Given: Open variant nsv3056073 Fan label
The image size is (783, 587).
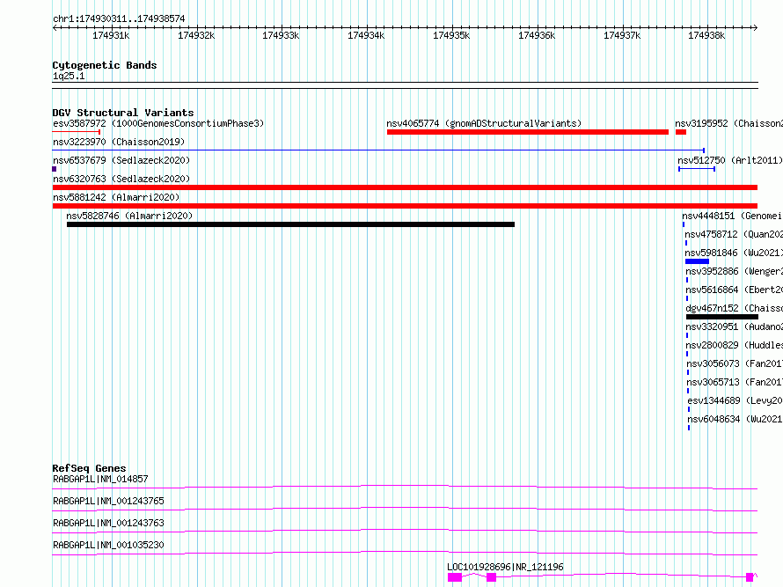Looking at the screenshot, I should [735, 363].
